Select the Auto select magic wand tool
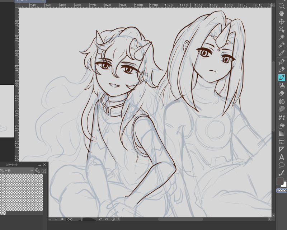This screenshot has height=230, width=287. click(282, 37)
